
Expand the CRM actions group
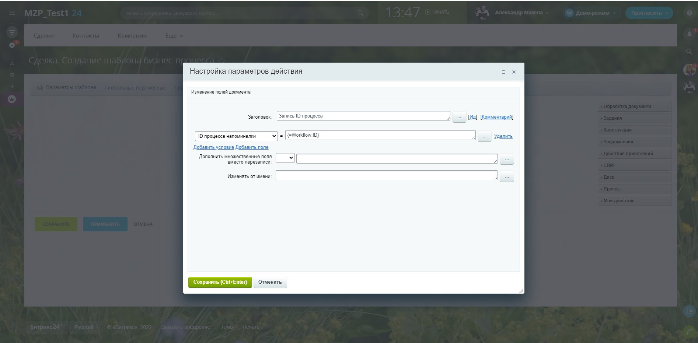tap(634, 165)
